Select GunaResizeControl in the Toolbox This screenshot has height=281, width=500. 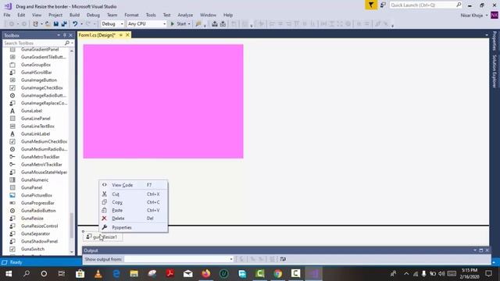coord(40,226)
